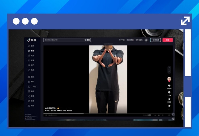Enter fullscreen with the player fullscreen icon
Screen dimensions: 199x136
[x=162, y=115]
